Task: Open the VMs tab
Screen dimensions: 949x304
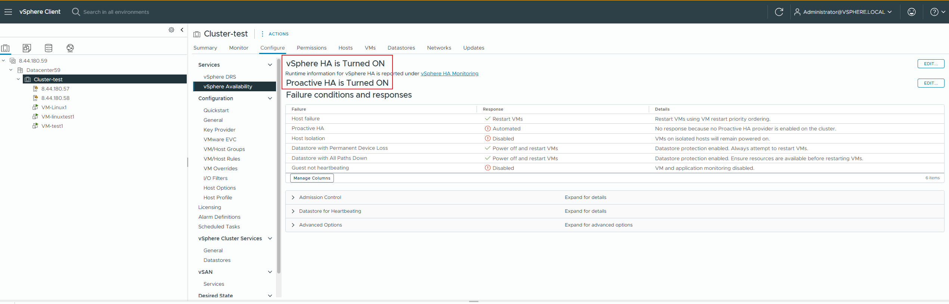Action: pos(370,48)
